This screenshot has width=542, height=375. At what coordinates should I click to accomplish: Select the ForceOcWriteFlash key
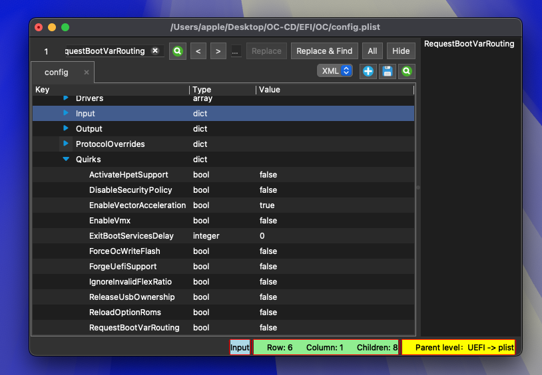[x=125, y=251]
